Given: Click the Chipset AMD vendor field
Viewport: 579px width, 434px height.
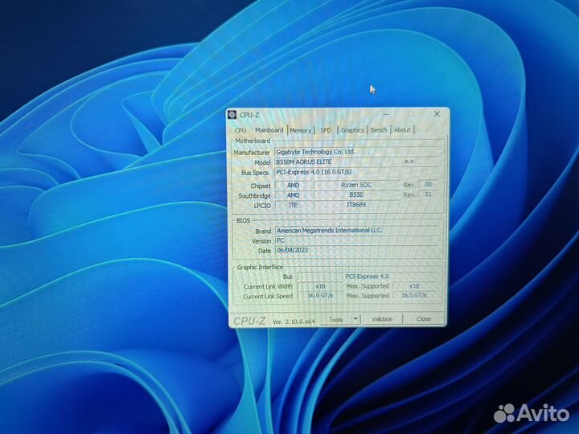Looking at the screenshot, I should pyautogui.click(x=294, y=185).
